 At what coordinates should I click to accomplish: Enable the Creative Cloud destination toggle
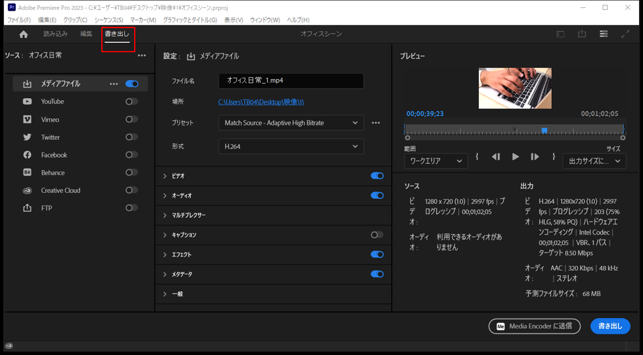click(132, 190)
